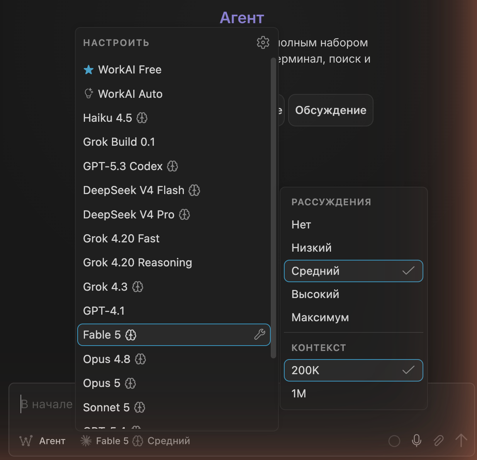Select Grok Build 0.1 model
This screenshot has width=477, height=460.
point(174,142)
